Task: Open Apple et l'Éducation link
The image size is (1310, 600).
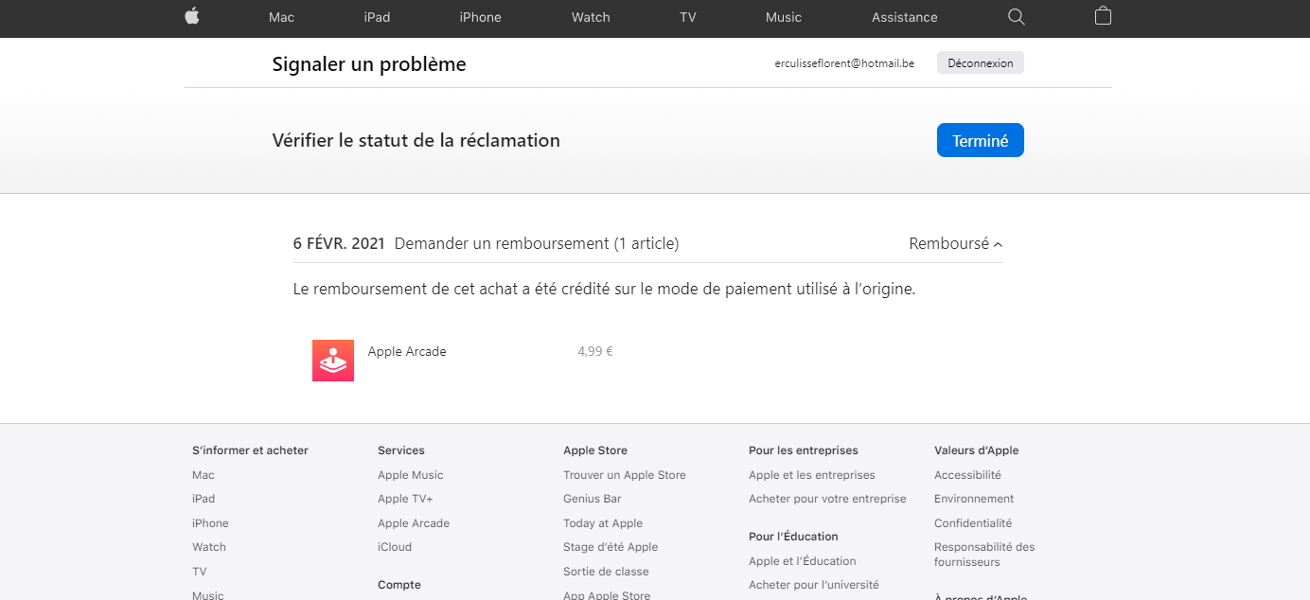Action: pos(803,561)
